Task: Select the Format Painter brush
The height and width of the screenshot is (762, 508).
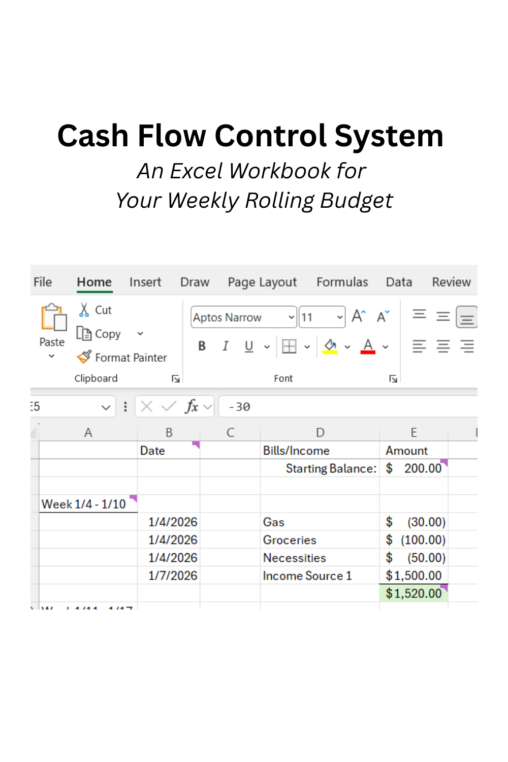Action: tap(84, 358)
